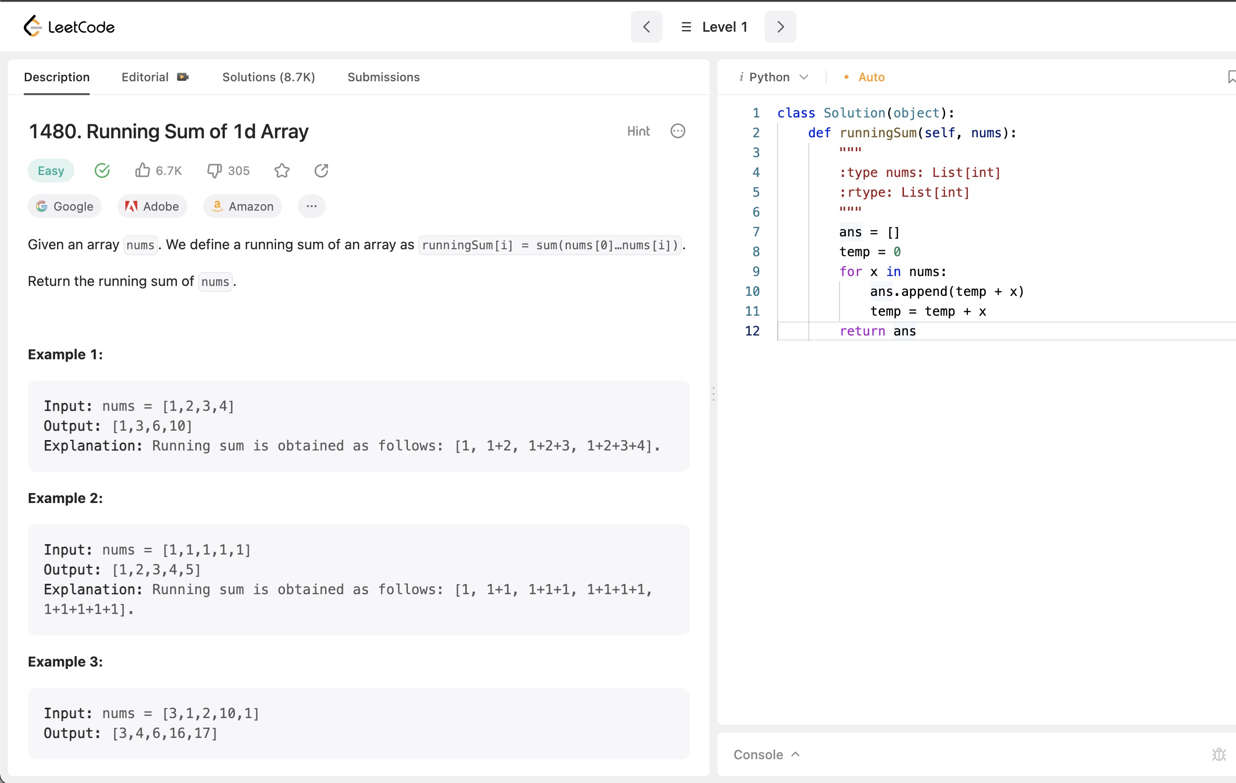Click the debug bug icon

click(x=1219, y=754)
